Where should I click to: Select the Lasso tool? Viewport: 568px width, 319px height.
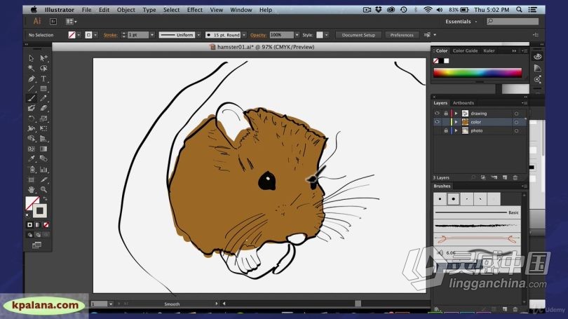(43, 68)
